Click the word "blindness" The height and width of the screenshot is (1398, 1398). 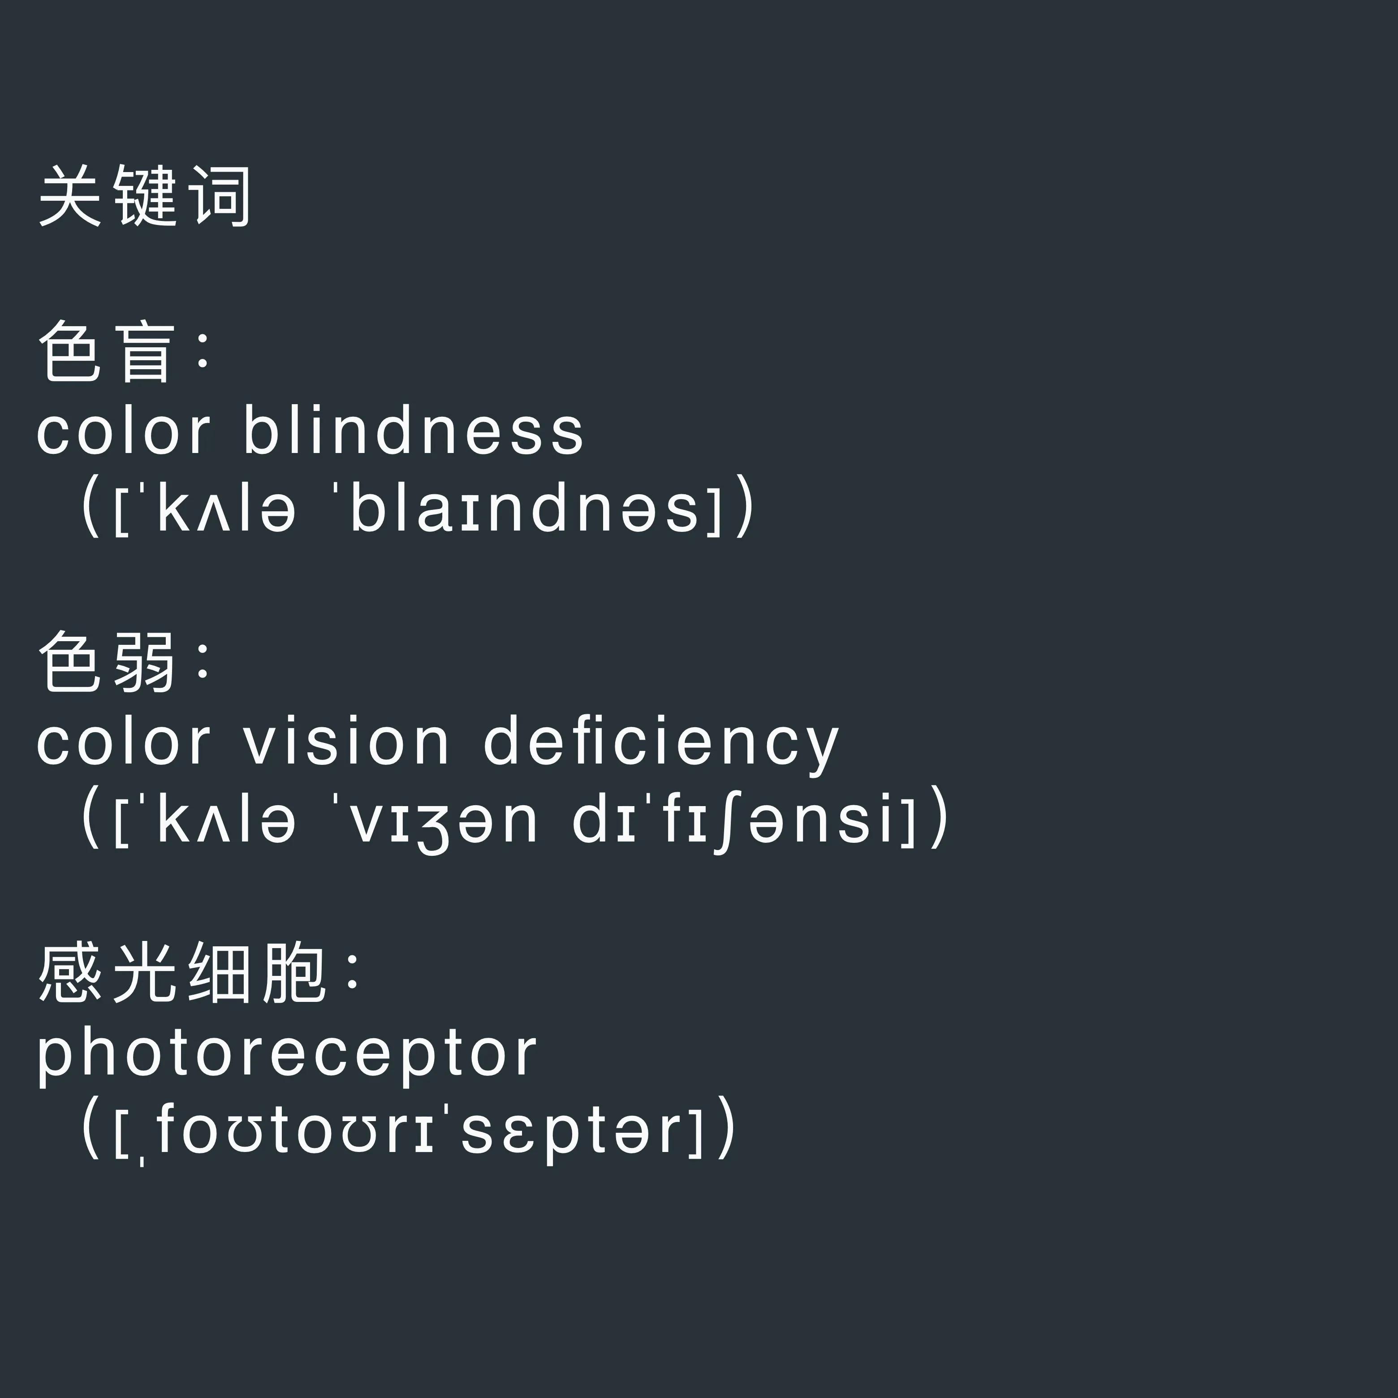coord(413,431)
